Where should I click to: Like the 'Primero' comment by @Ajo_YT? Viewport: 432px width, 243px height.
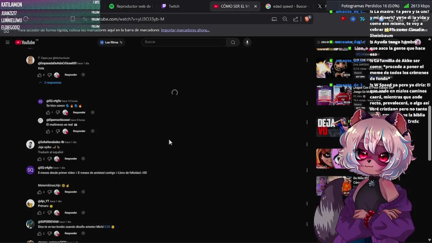pos(39,213)
